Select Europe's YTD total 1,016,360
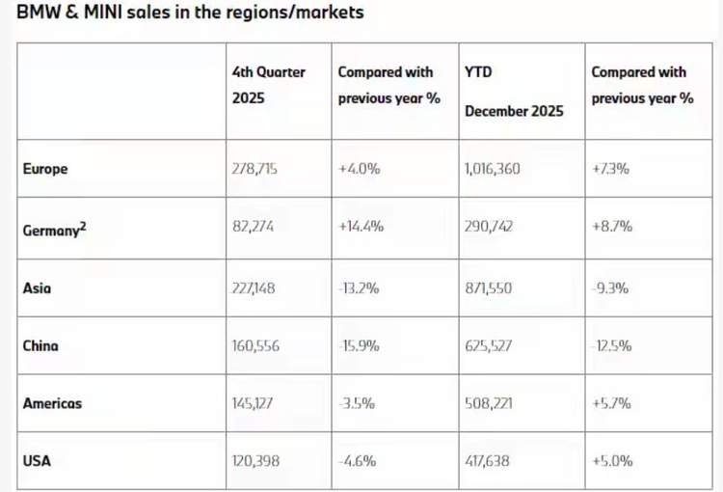This screenshot has width=723, height=492. [495, 169]
